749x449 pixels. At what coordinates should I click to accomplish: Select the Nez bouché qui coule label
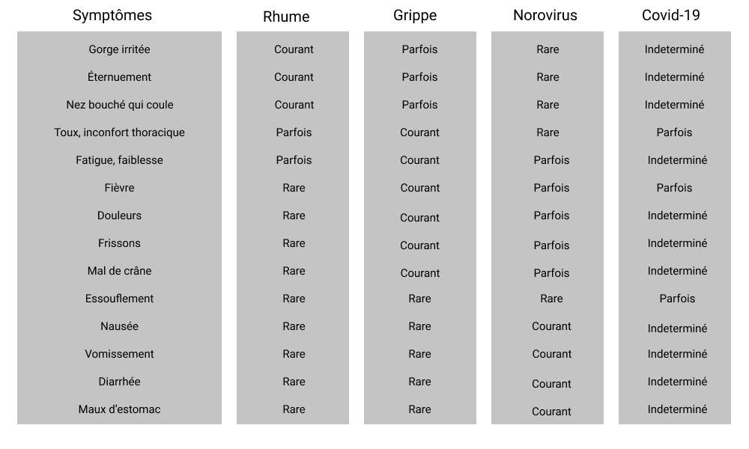pos(119,105)
